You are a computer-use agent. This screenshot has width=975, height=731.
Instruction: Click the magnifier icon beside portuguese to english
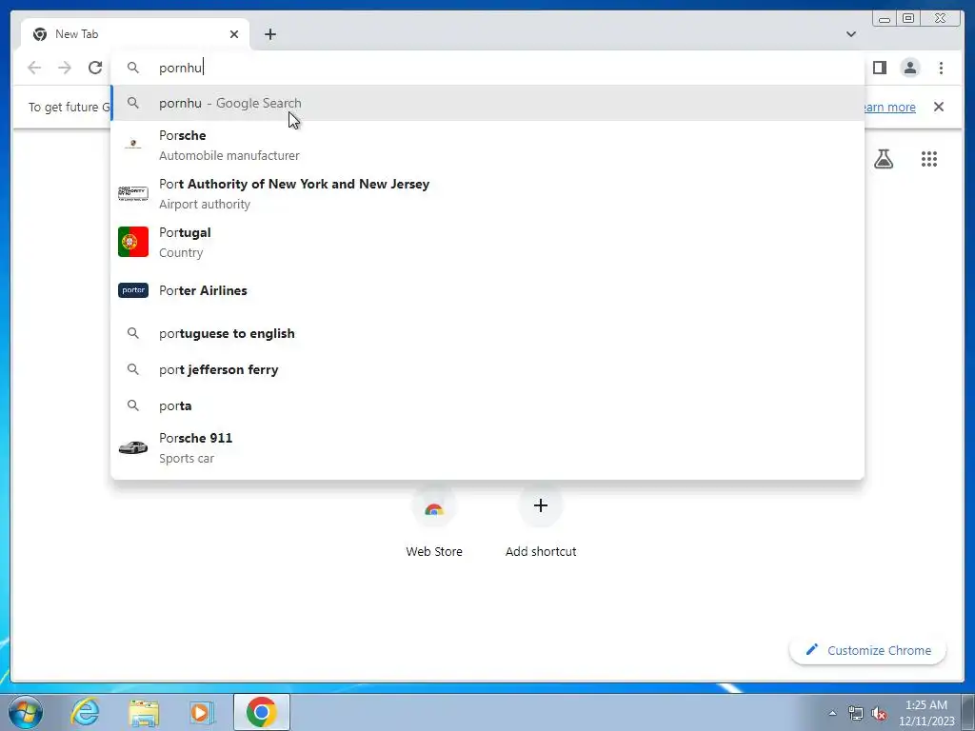click(133, 333)
